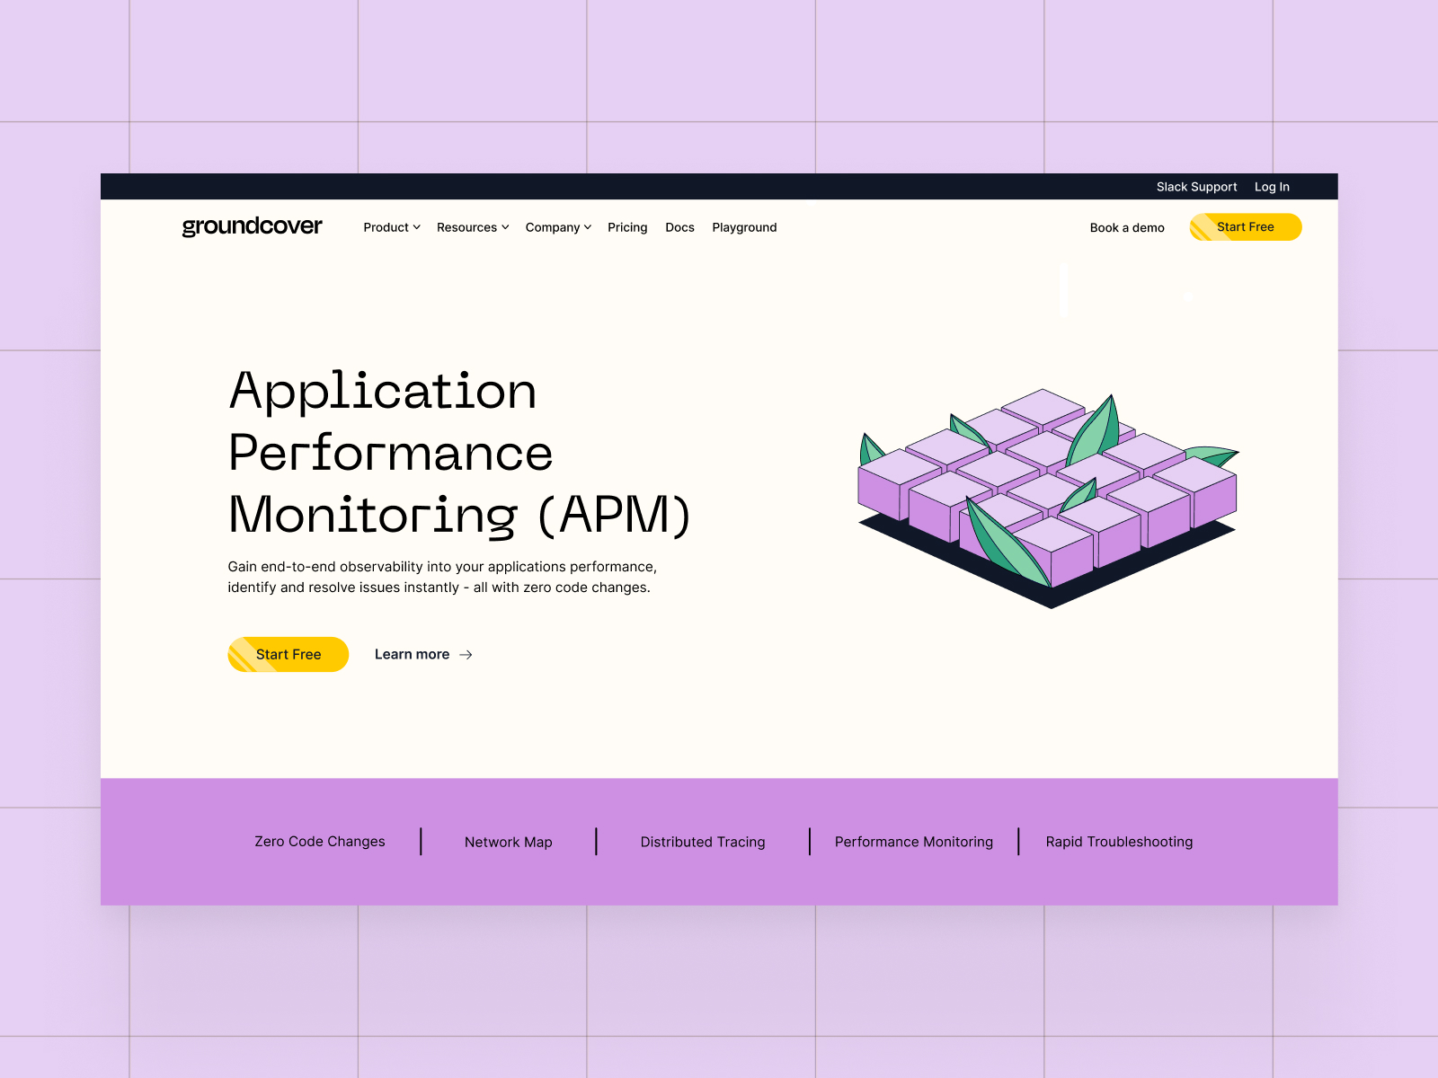Click the arrow icon beside Learn more
The image size is (1438, 1078).
point(466,655)
